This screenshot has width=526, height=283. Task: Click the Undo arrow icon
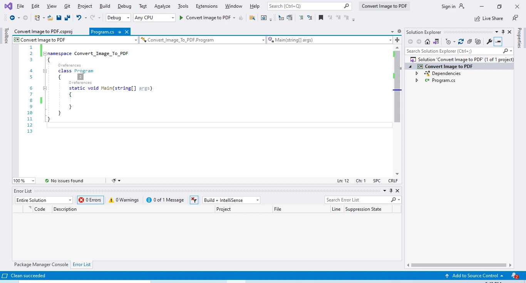tap(79, 18)
